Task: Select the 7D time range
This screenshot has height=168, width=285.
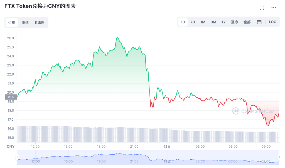Action: (193, 22)
